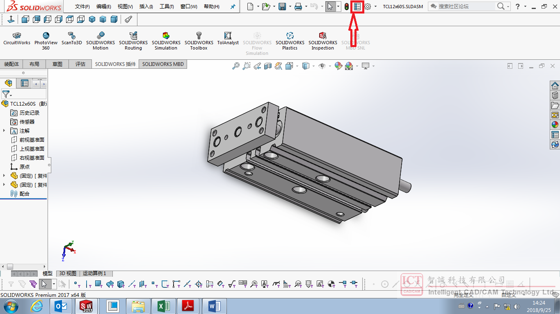Toggle the SOLIDWORKS Simulation add-in
560x314 pixels.
pos(166,41)
